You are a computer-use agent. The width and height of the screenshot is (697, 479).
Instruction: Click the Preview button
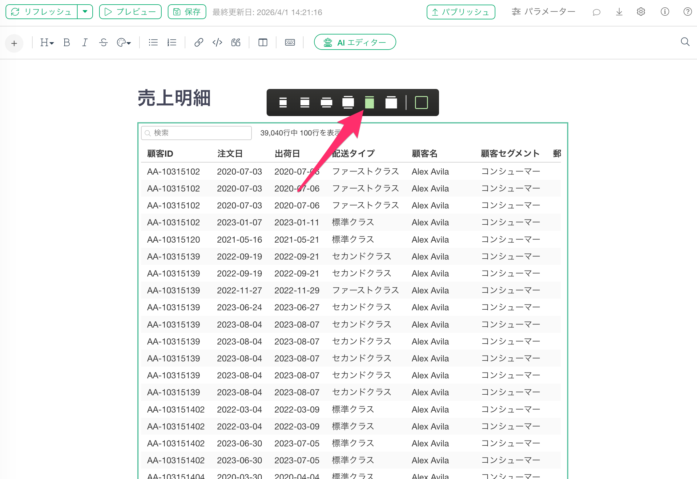[130, 12]
